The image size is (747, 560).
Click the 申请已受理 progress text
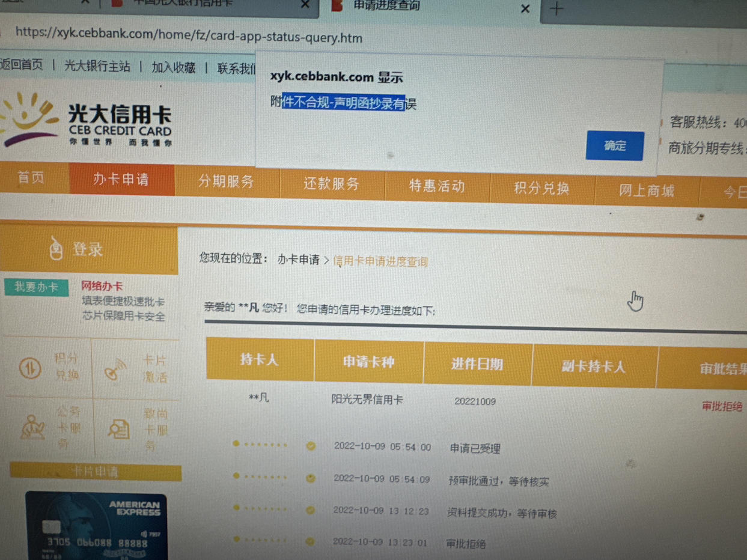(475, 448)
